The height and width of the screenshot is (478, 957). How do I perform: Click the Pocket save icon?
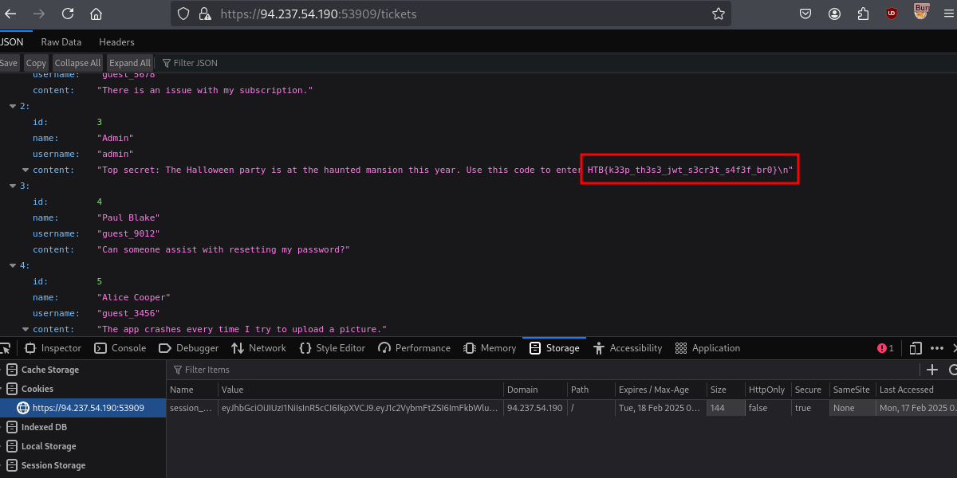[806, 14]
